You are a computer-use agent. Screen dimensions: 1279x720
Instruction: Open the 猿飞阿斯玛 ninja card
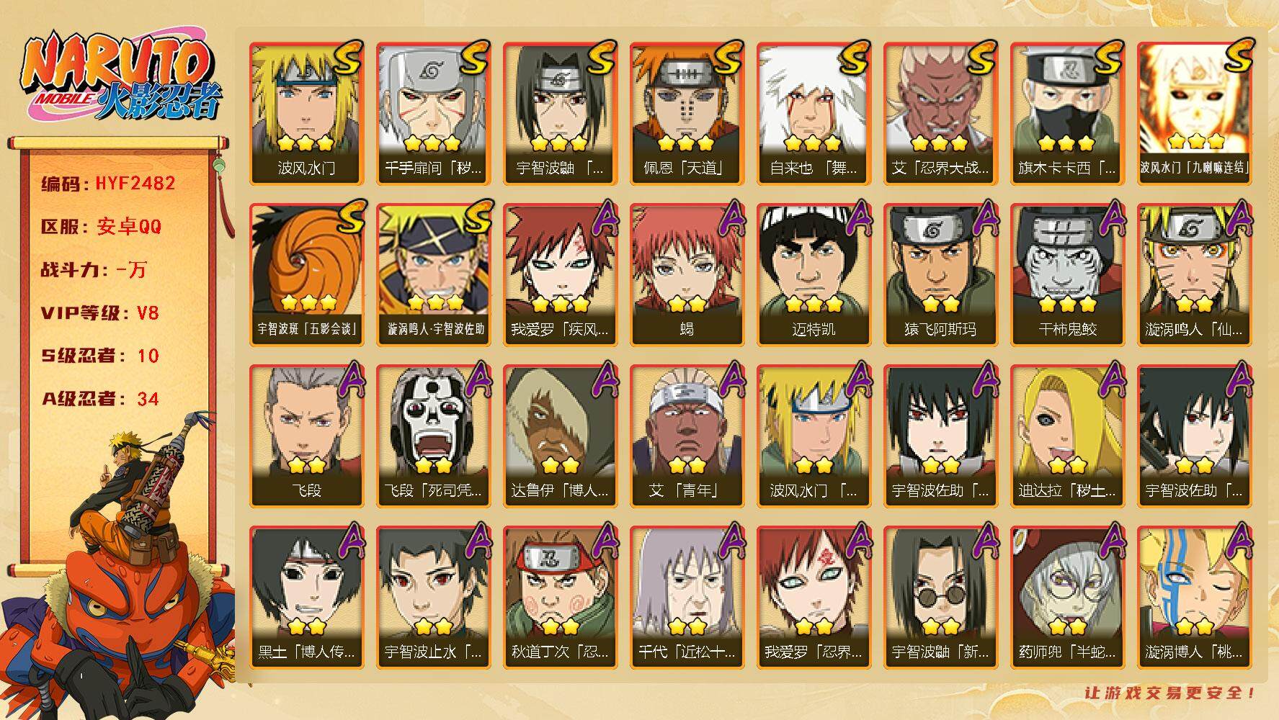(x=940, y=275)
